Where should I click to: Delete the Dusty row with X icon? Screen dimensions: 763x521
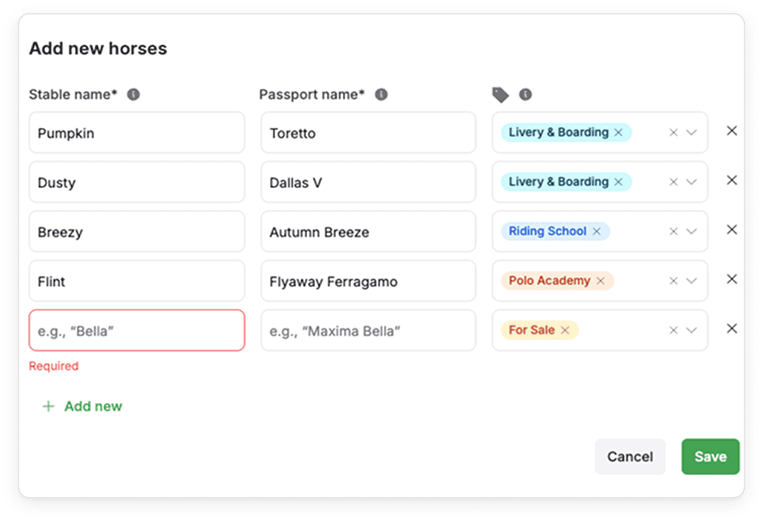point(732,180)
